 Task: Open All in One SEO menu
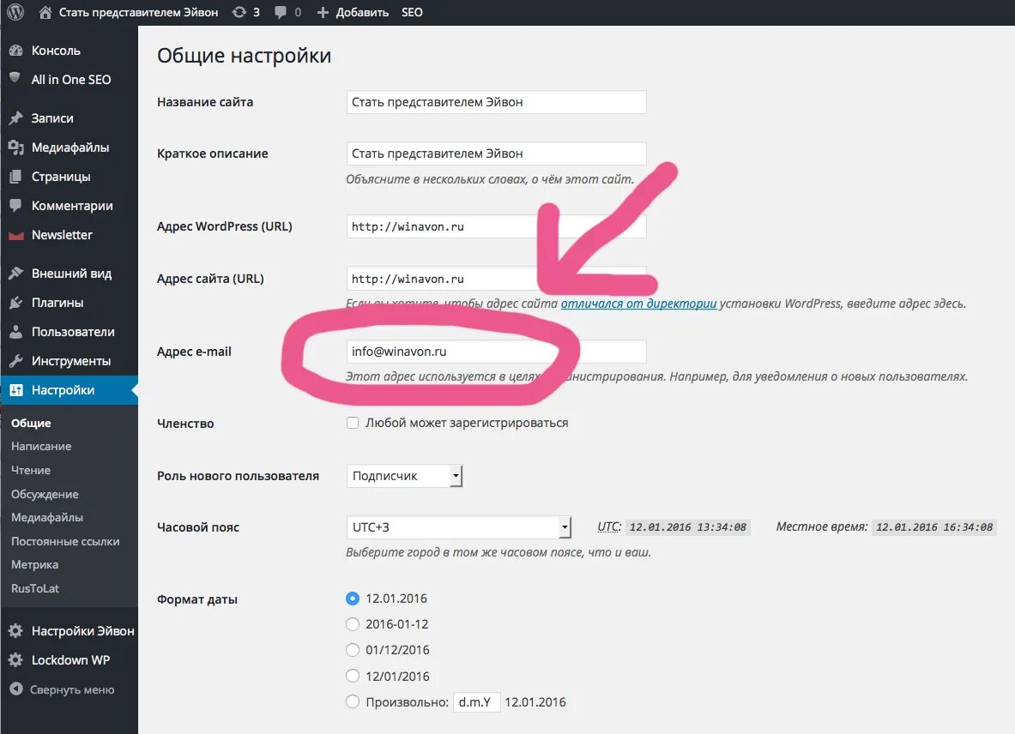tap(71, 80)
